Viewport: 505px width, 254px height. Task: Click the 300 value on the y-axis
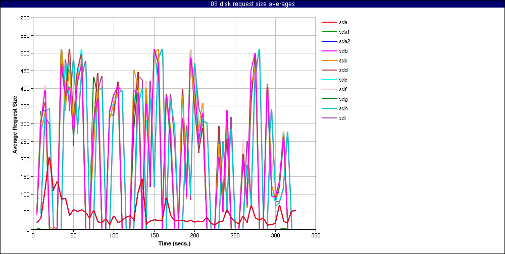pos(26,124)
